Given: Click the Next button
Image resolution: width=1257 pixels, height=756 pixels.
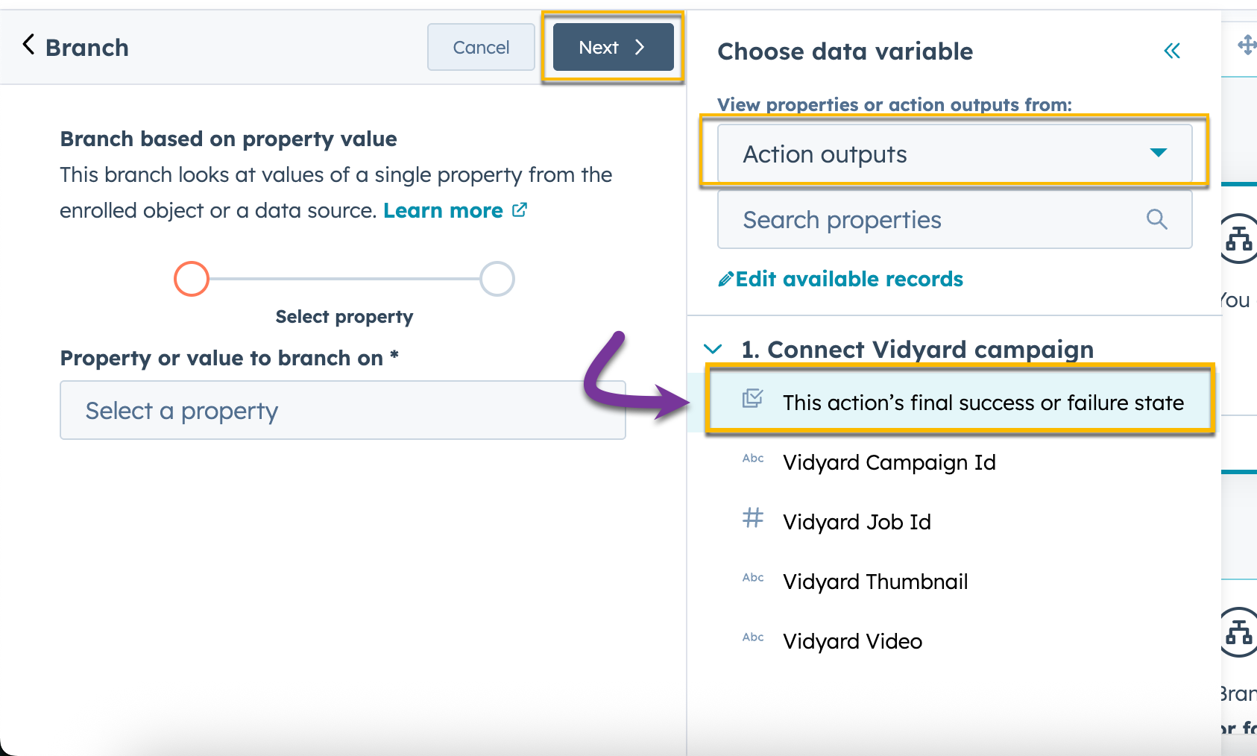Looking at the screenshot, I should click(613, 46).
